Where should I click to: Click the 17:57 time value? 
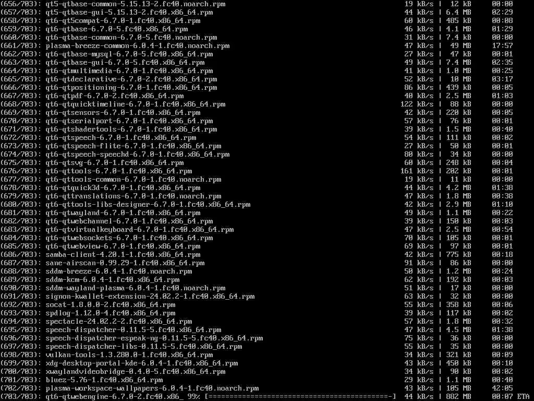[x=502, y=46]
